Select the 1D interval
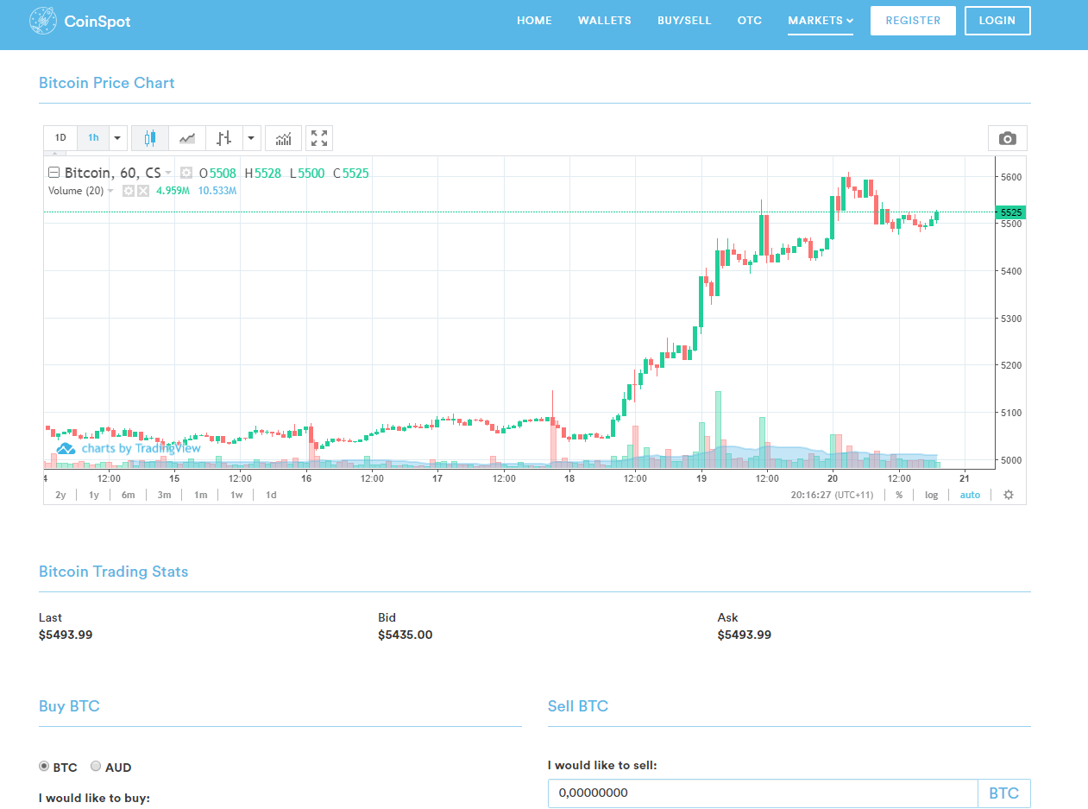1088x809 pixels. (x=60, y=138)
